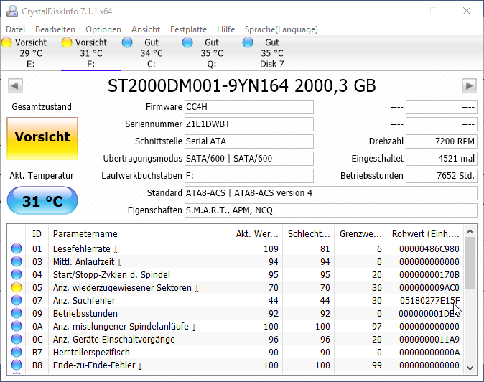Image resolution: width=484 pixels, height=382 pixels.
Task: Click the Laufwerkbuchstaben field F:
Action: pos(249,176)
